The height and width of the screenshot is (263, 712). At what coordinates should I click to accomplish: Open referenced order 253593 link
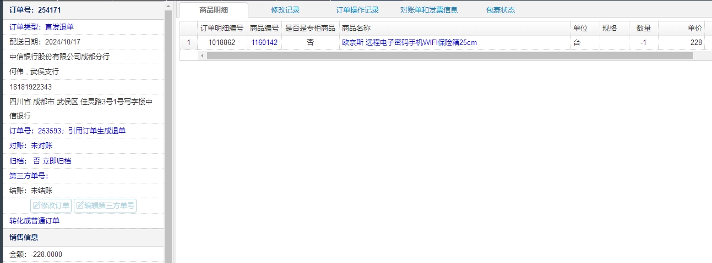(x=68, y=131)
